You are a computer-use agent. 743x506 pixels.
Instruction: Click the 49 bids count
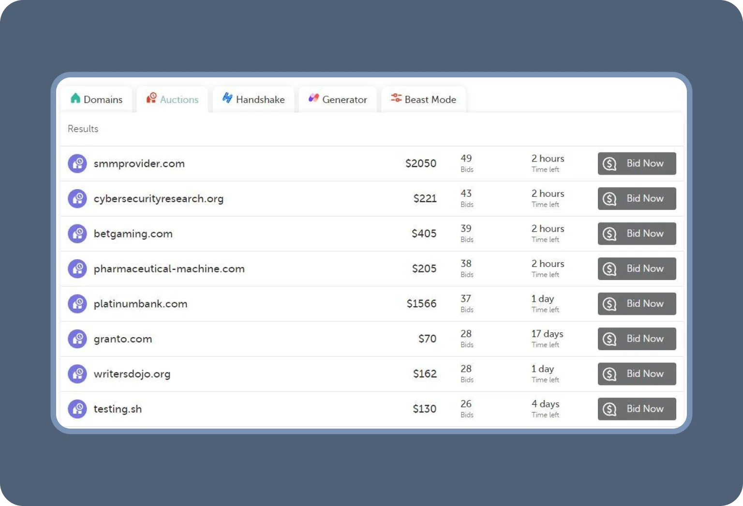pos(466,159)
